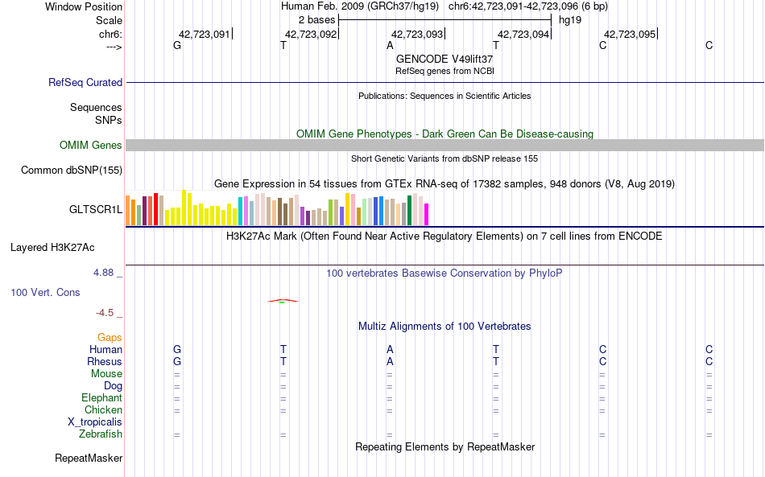
Task: Click '100 vertebrates Basewise Conservation by PhyloP' title
Action: pos(445,273)
